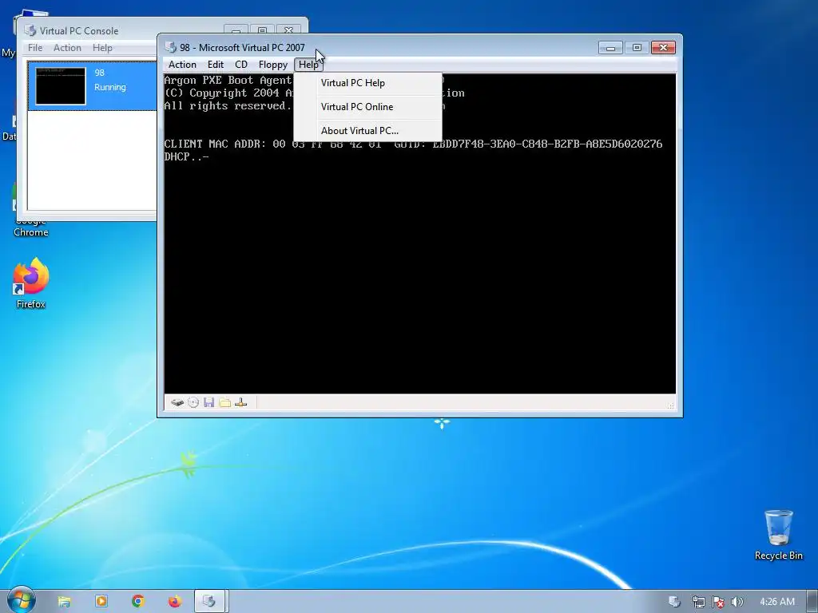Open the Edit menu
This screenshot has height=613, width=818.
[216, 65]
